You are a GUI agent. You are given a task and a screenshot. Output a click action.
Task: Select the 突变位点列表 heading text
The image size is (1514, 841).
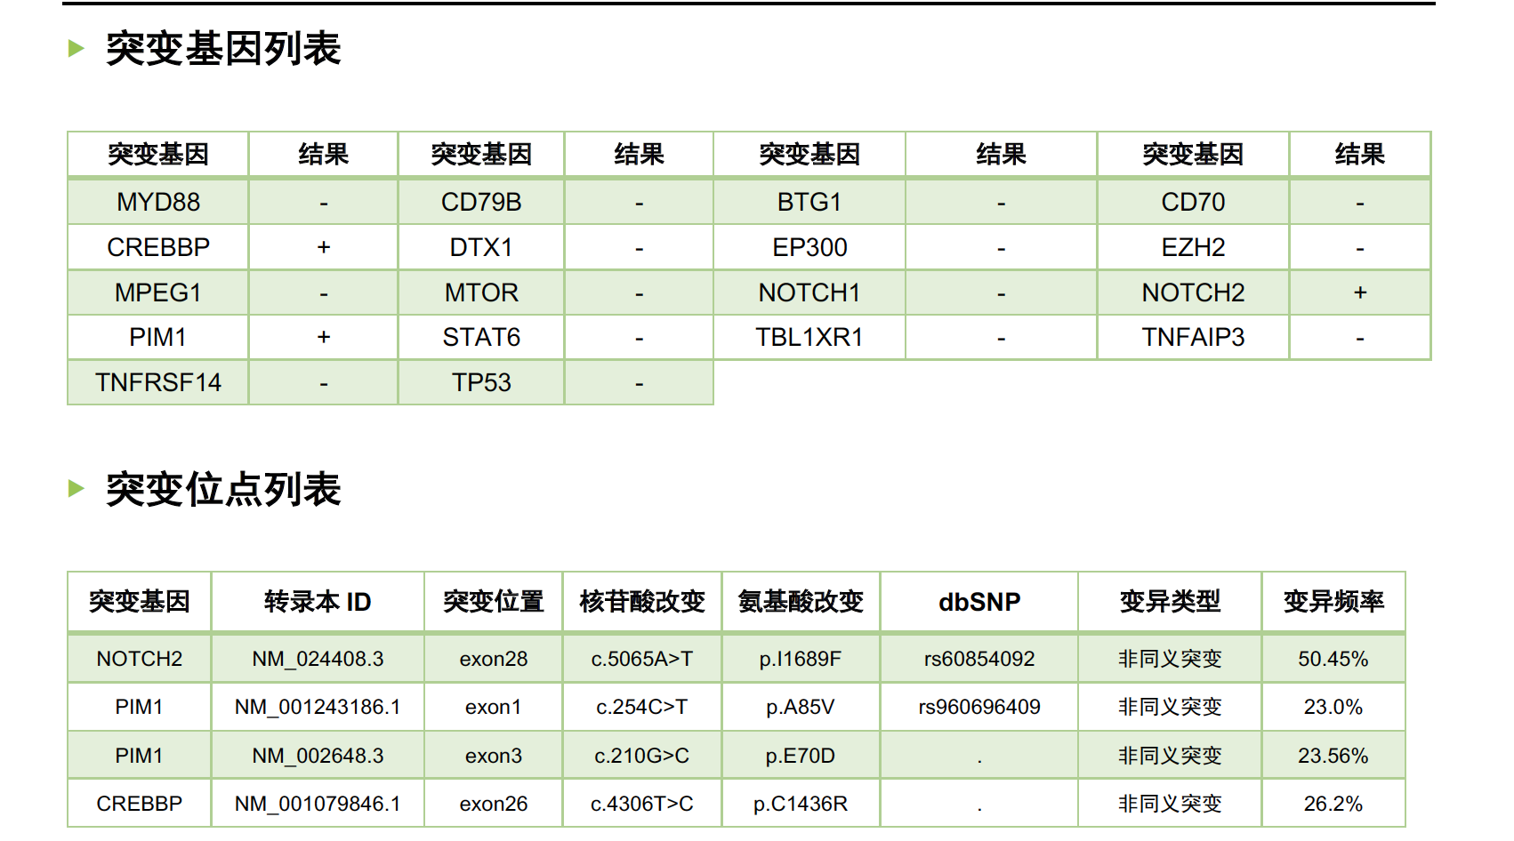coord(223,489)
